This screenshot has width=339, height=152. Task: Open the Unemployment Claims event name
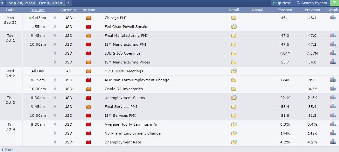click(125, 98)
